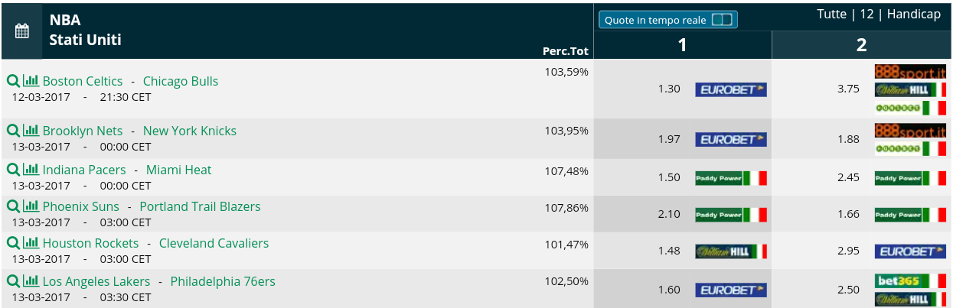Click William Hill logo in Houston Rockets row
The image size is (953, 308).
[x=731, y=251]
